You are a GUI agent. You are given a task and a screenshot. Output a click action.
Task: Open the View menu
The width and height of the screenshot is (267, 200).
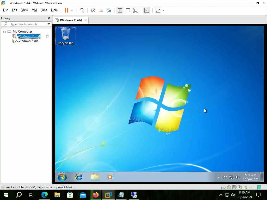pos(25,10)
